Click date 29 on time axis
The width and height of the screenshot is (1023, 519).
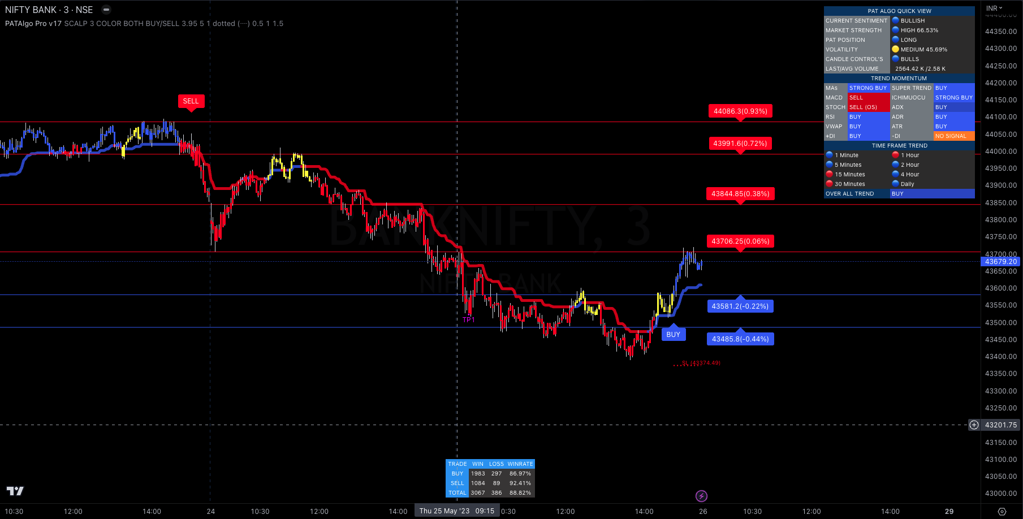pyautogui.click(x=949, y=511)
